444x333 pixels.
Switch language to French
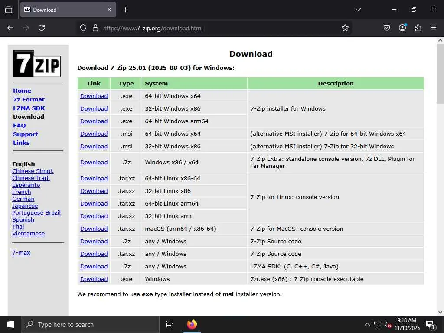(x=22, y=192)
